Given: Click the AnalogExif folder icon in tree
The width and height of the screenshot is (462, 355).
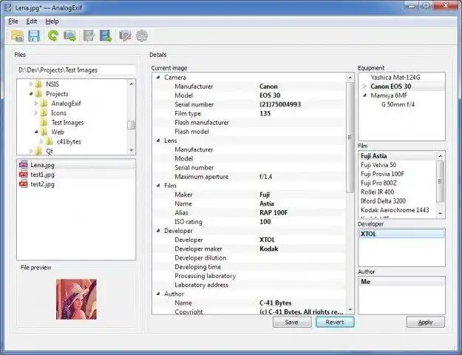Looking at the screenshot, I should point(44,104).
